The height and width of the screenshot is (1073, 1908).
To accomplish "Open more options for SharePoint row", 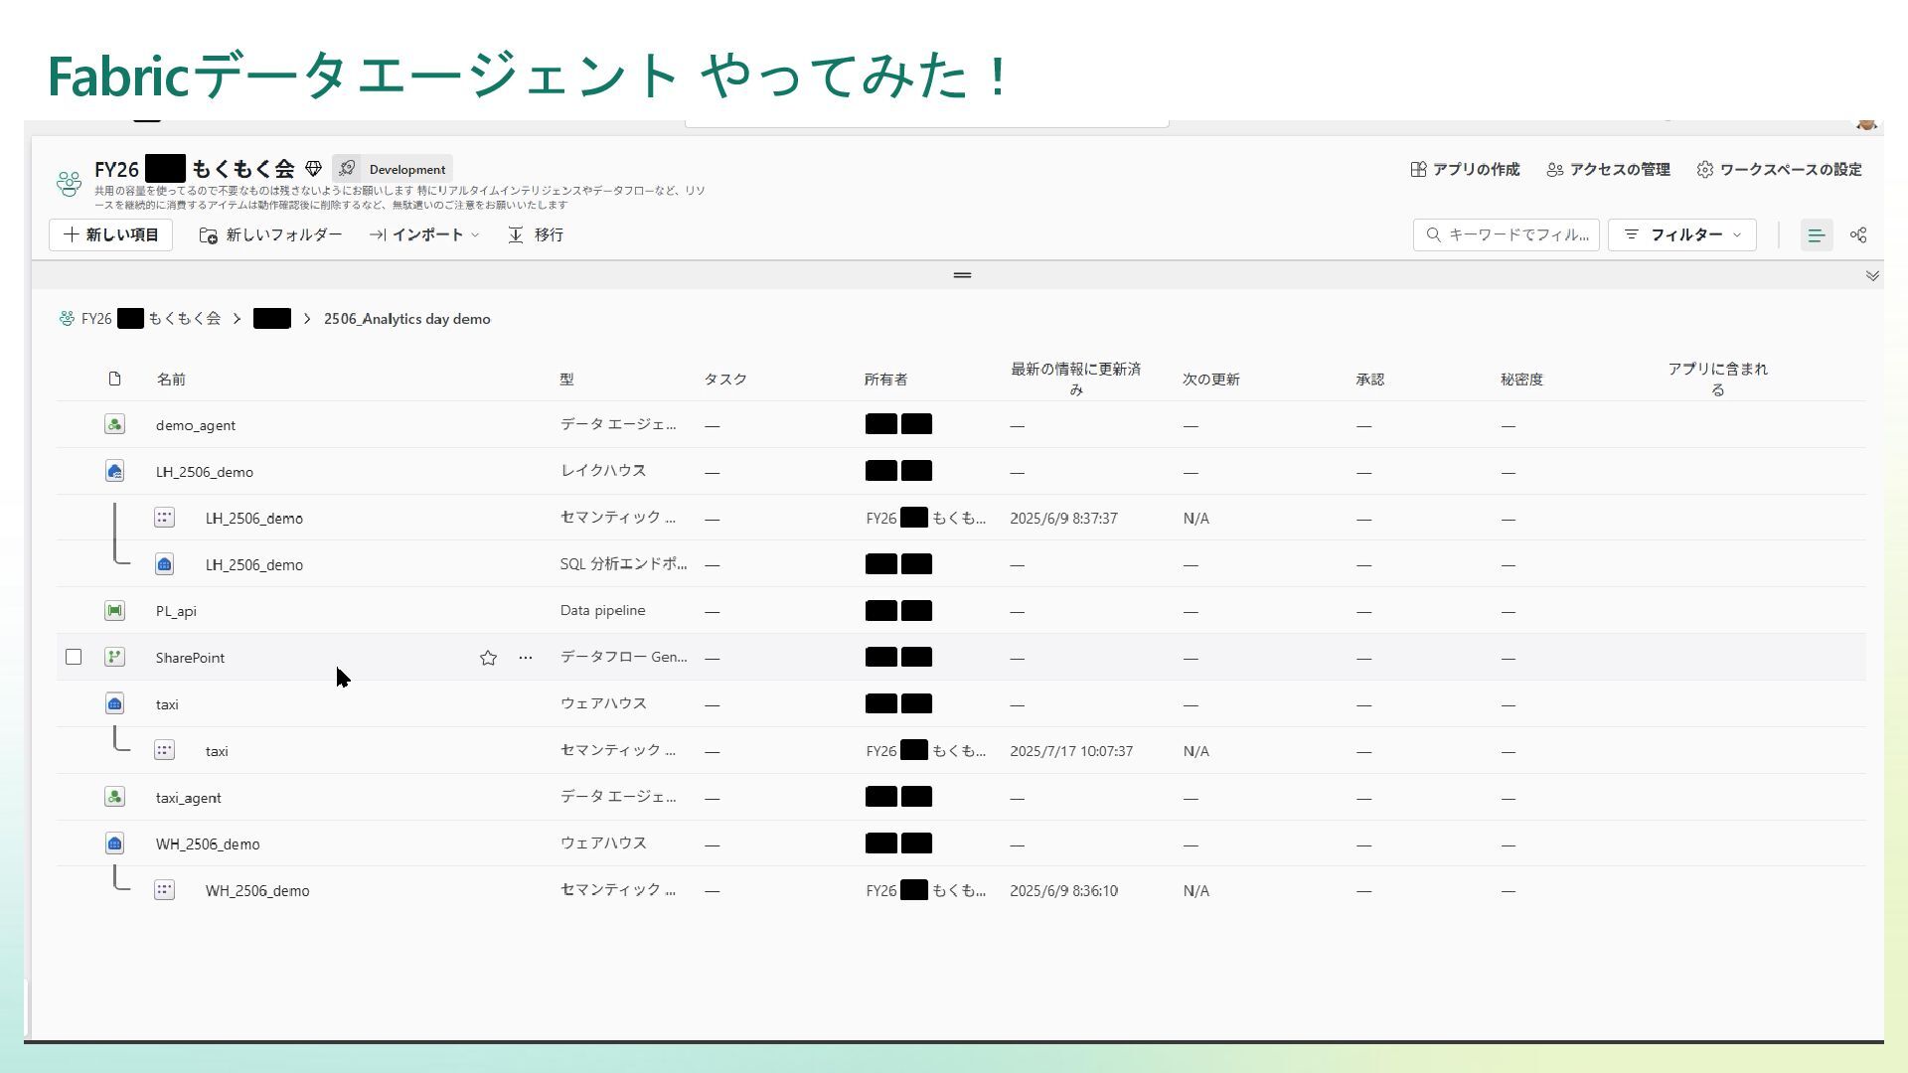I will 526,658.
